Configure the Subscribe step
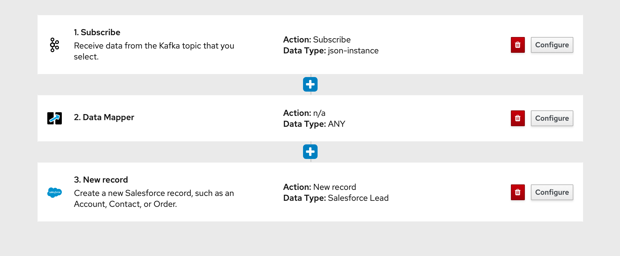Screen dimensions: 620x256 552,45
